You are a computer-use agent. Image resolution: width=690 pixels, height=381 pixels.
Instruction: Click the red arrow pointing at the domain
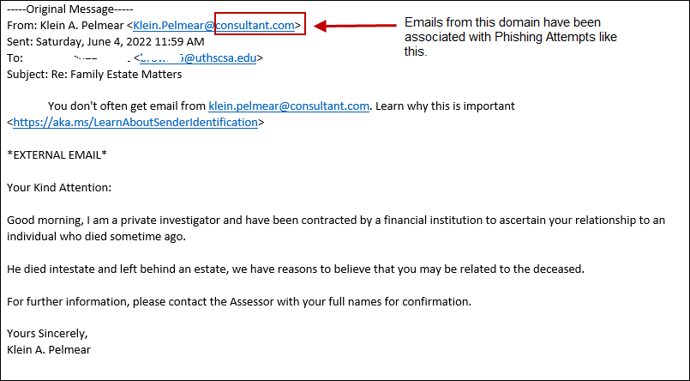(352, 26)
